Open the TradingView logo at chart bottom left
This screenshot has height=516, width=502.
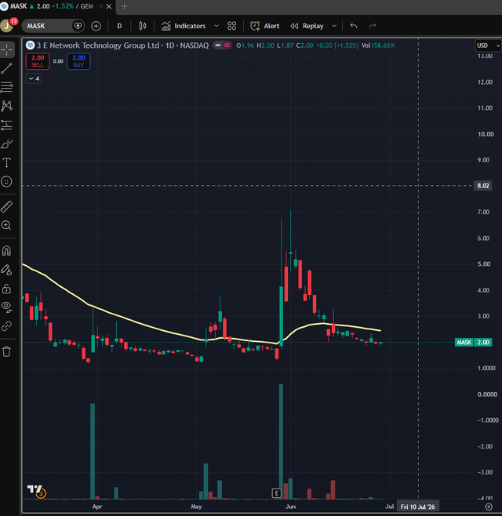pyautogui.click(x=36, y=491)
